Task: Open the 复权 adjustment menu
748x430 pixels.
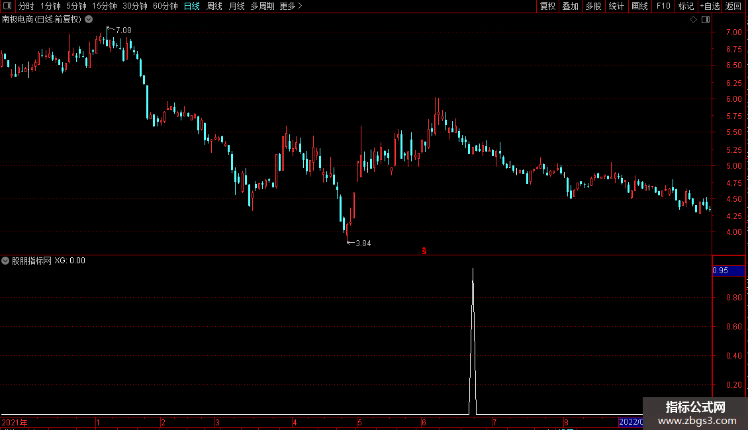Action: pyautogui.click(x=547, y=6)
